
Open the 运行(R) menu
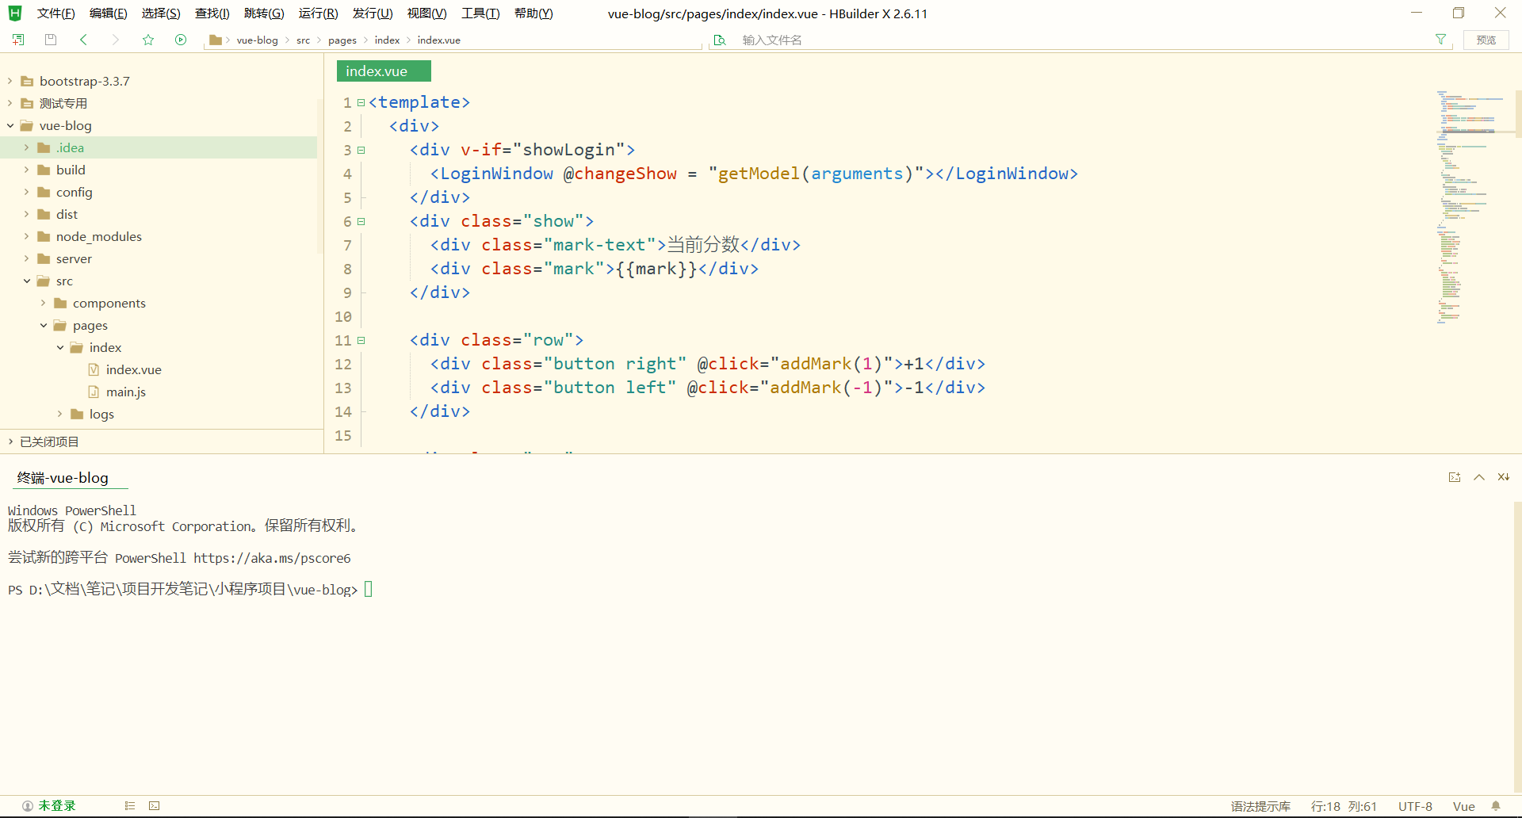pos(318,13)
